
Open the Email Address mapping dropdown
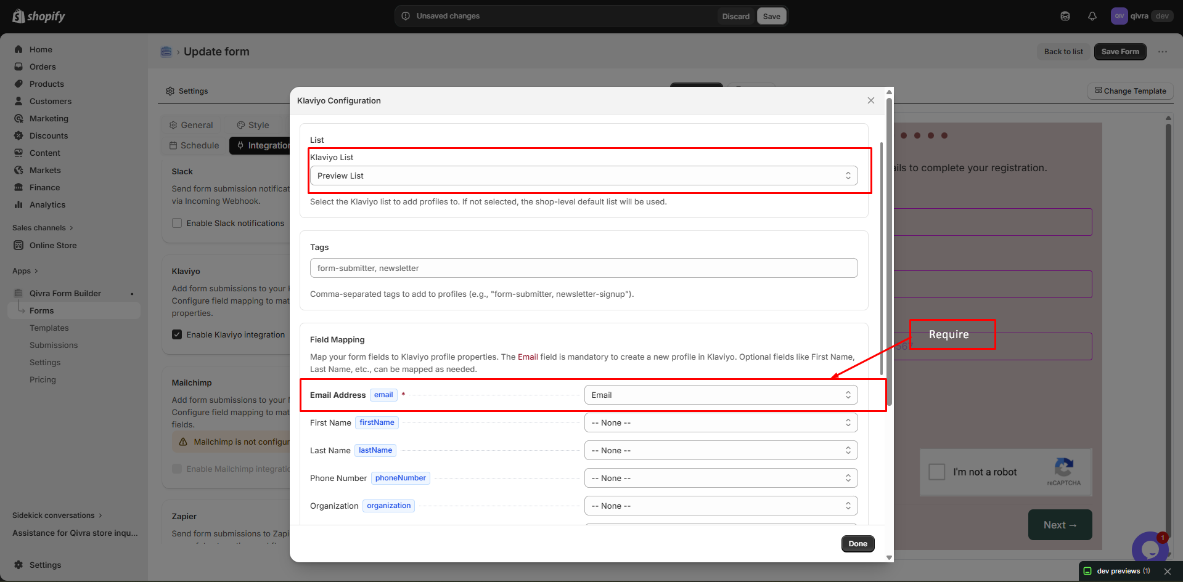[x=721, y=395]
